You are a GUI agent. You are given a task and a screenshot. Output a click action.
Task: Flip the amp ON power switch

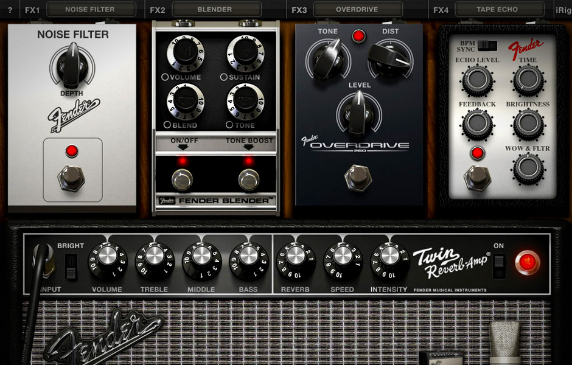499,266
